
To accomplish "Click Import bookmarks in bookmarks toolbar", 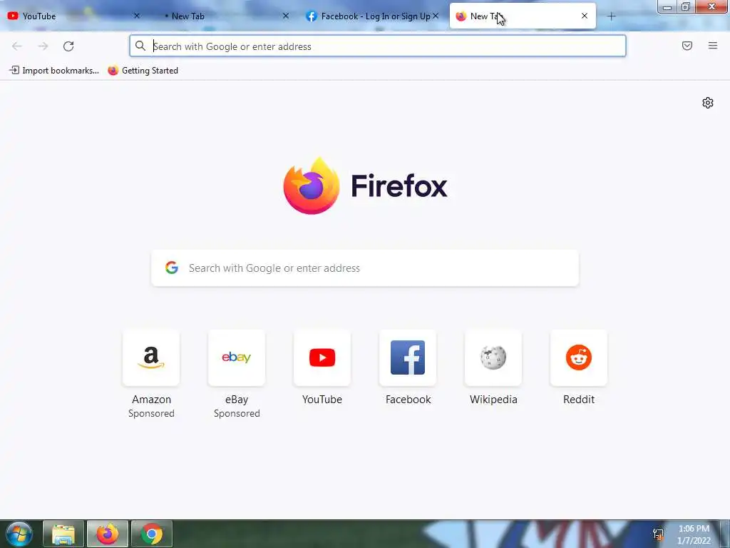I will [54, 71].
